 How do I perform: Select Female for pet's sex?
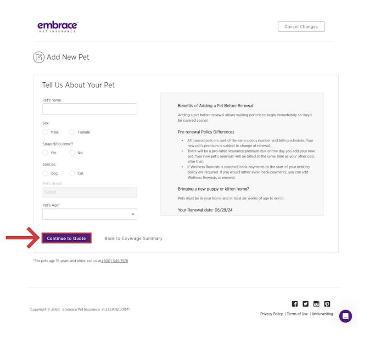73,132
